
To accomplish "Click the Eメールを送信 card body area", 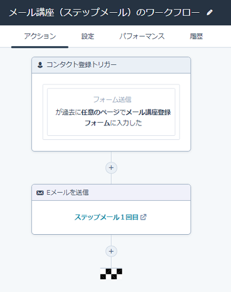I will [111, 217].
